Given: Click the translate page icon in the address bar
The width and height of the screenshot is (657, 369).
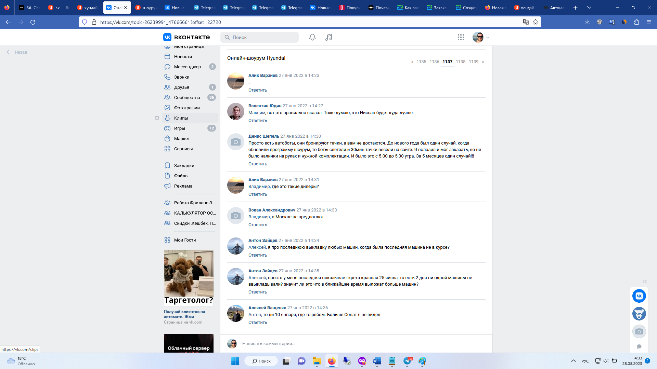Looking at the screenshot, I should click(x=526, y=22).
